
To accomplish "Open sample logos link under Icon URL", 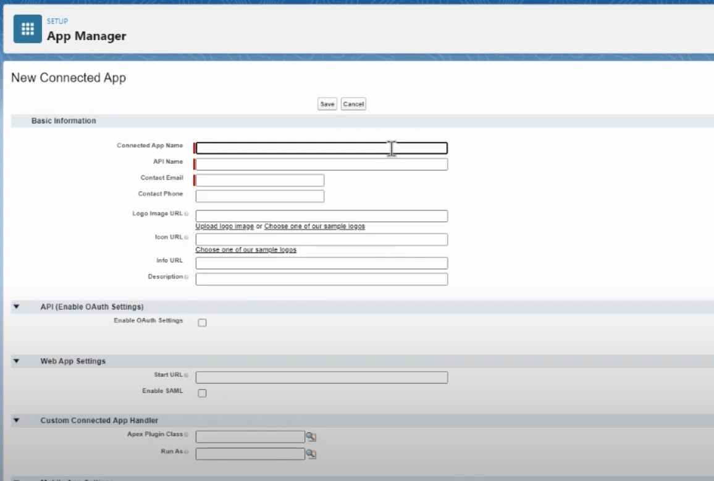I will coord(246,250).
